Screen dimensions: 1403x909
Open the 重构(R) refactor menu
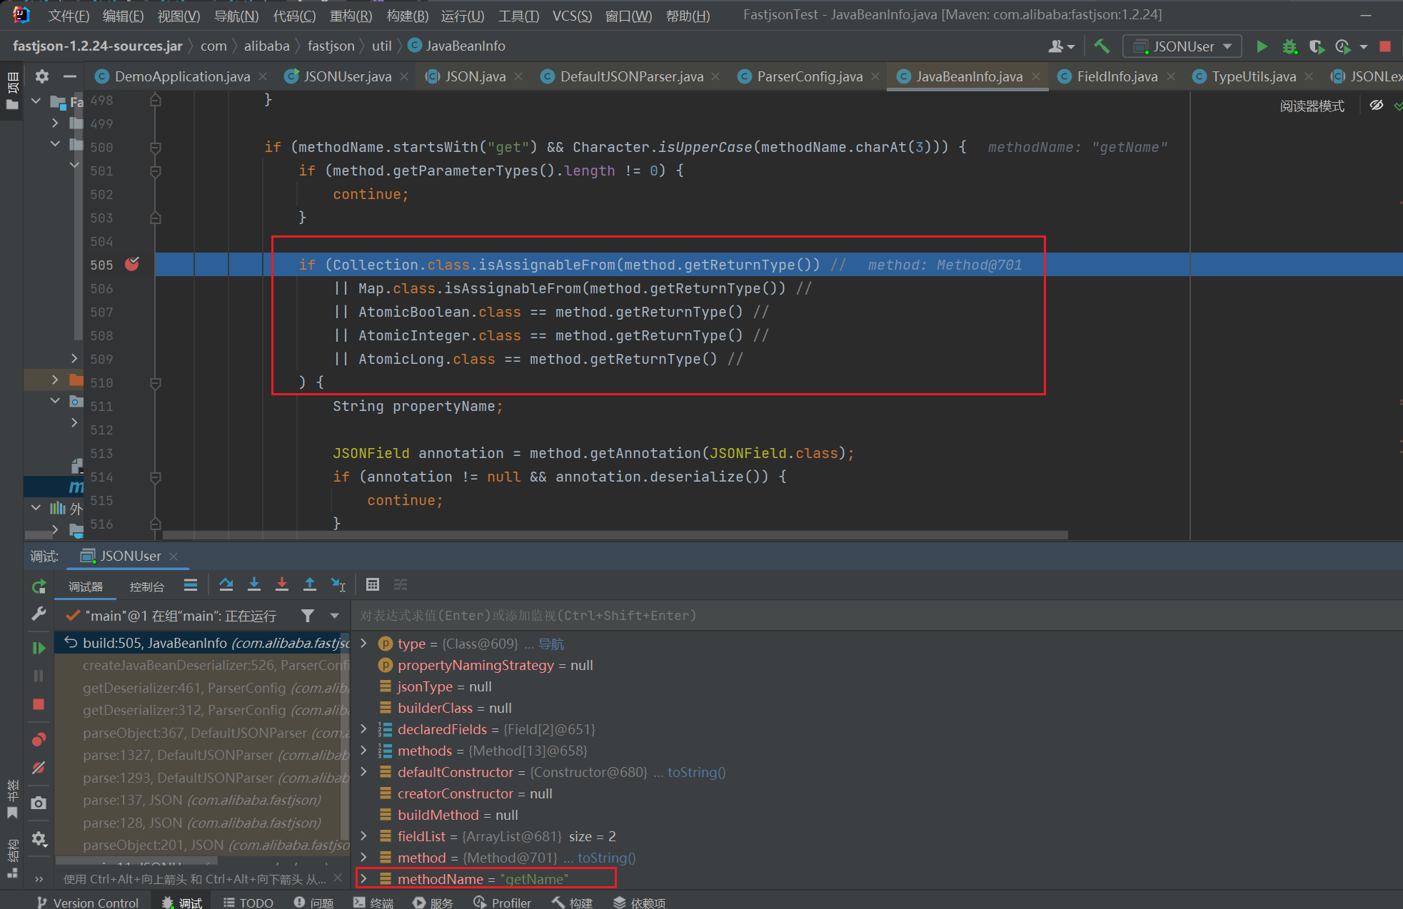click(x=351, y=15)
